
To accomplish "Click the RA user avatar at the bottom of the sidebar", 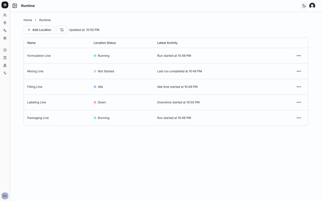I will tap(5, 196).
